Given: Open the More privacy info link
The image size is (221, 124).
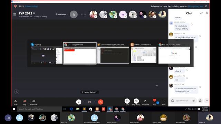Looking at the screenshot, I should pyautogui.click(x=196, y=6).
